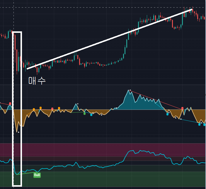The width and height of the screenshot is (206, 189).
Task: Select the leftmost orange dot marker on the oscillator
Action: click(34, 109)
